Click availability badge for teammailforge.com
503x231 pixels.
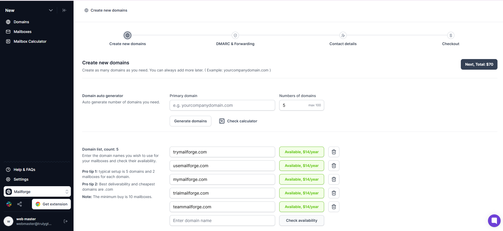(302, 207)
